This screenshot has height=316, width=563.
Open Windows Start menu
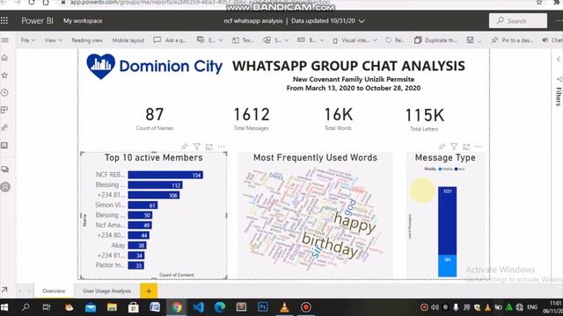coord(4,307)
